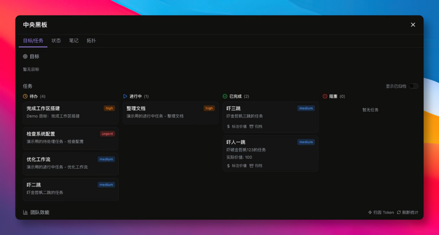Click the clock icon beside 待办 column
Screen dimensions: 439x235
tap(24, 96)
